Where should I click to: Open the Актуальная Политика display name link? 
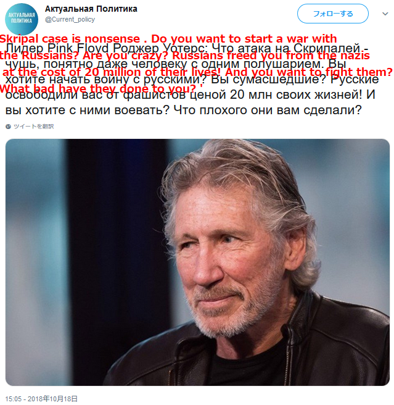91,9
